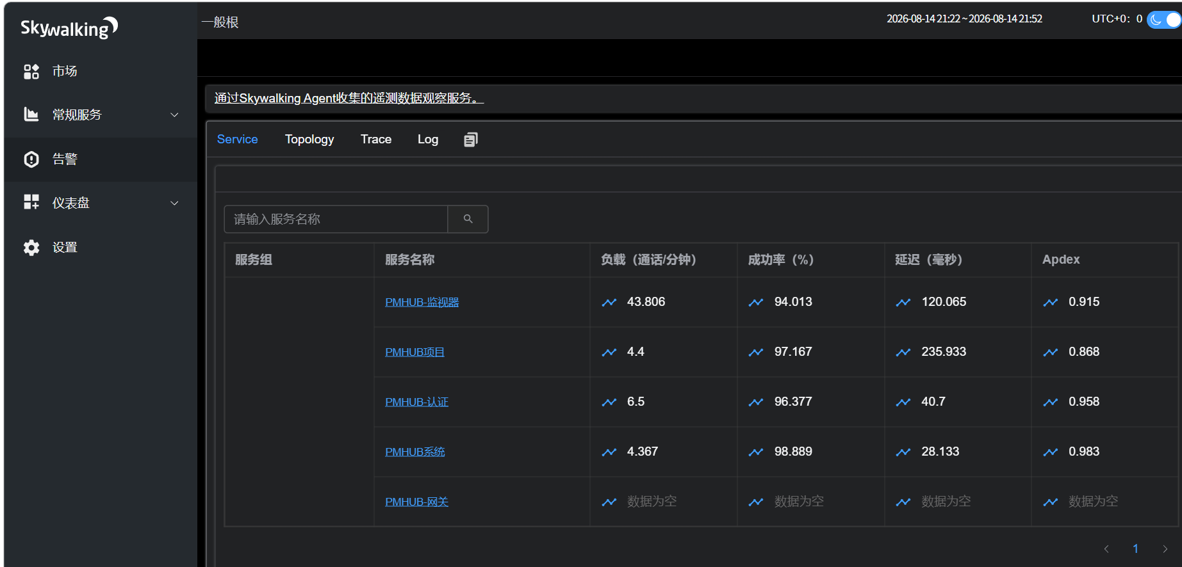Select the Service tab
The image size is (1182, 567).
click(237, 139)
